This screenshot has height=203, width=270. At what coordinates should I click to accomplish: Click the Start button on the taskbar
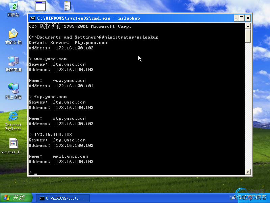pos(16,198)
